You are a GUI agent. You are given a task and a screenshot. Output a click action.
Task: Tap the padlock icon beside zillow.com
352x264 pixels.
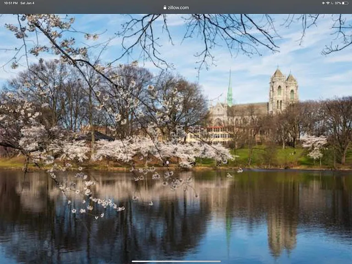pyautogui.click(x=165, y=8)
